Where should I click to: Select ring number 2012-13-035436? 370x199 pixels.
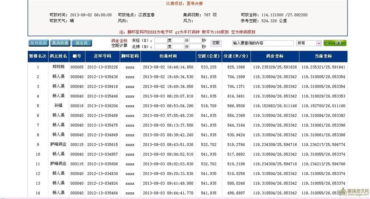point(102,77)
